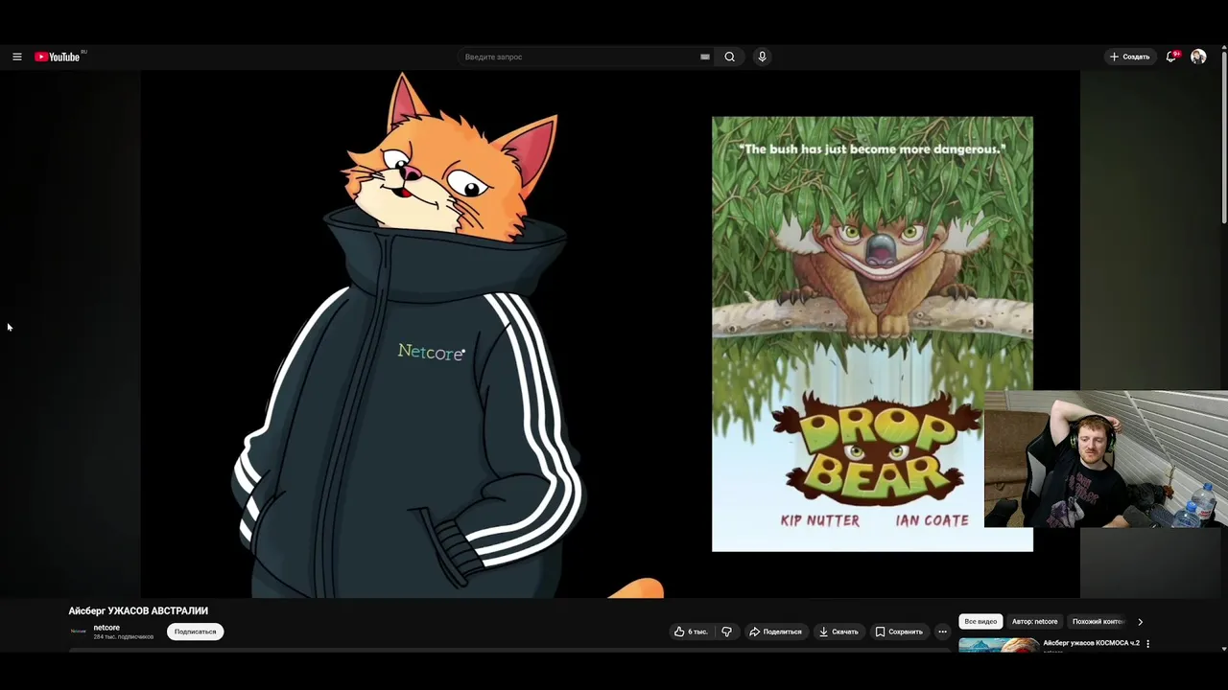Save the video via 'Сохранить'
Viewport: 1228px width, 690px height.
coord(899,632)
